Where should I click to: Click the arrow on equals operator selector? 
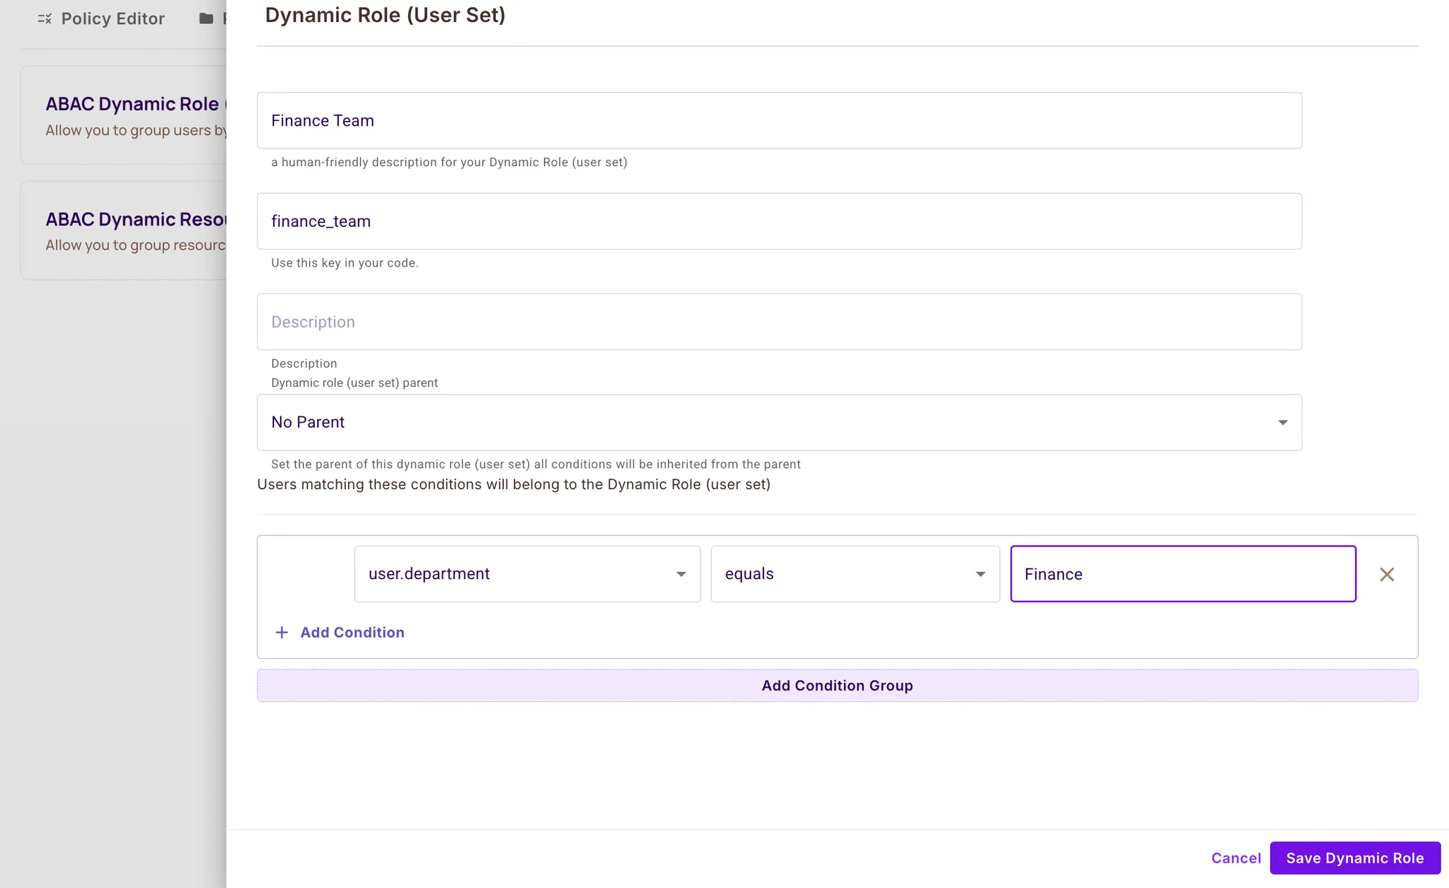click(980, 574)
